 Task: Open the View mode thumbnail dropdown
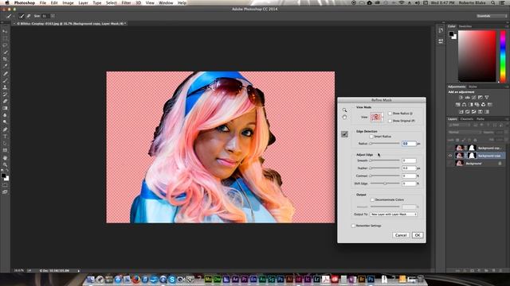click(377, 117)
